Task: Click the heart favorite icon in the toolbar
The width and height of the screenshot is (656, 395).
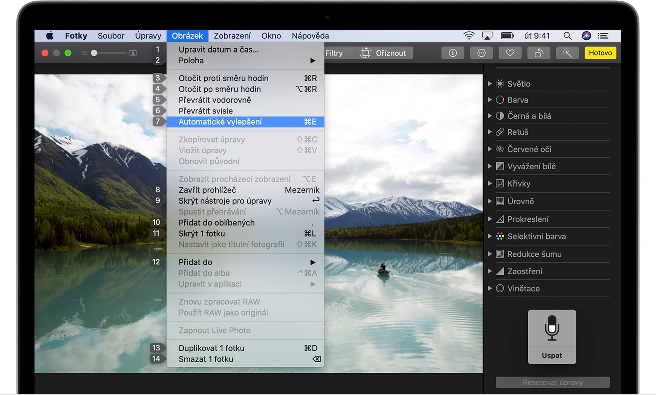Action: (x=510, y=53)
